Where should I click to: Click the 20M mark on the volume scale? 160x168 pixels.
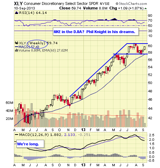[9, 119]
